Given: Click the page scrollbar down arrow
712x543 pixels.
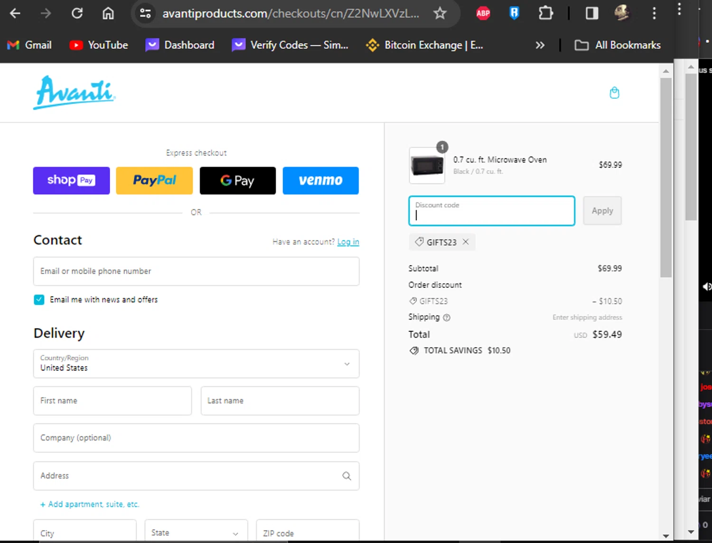Looking at the screenshot, I should (666, 536).
